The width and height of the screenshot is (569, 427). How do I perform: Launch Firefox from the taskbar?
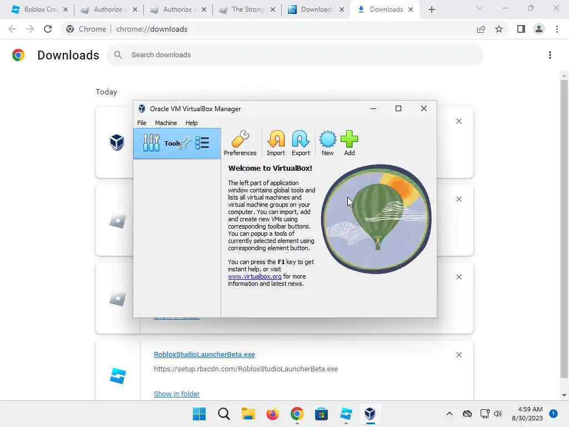click(272, 414)
